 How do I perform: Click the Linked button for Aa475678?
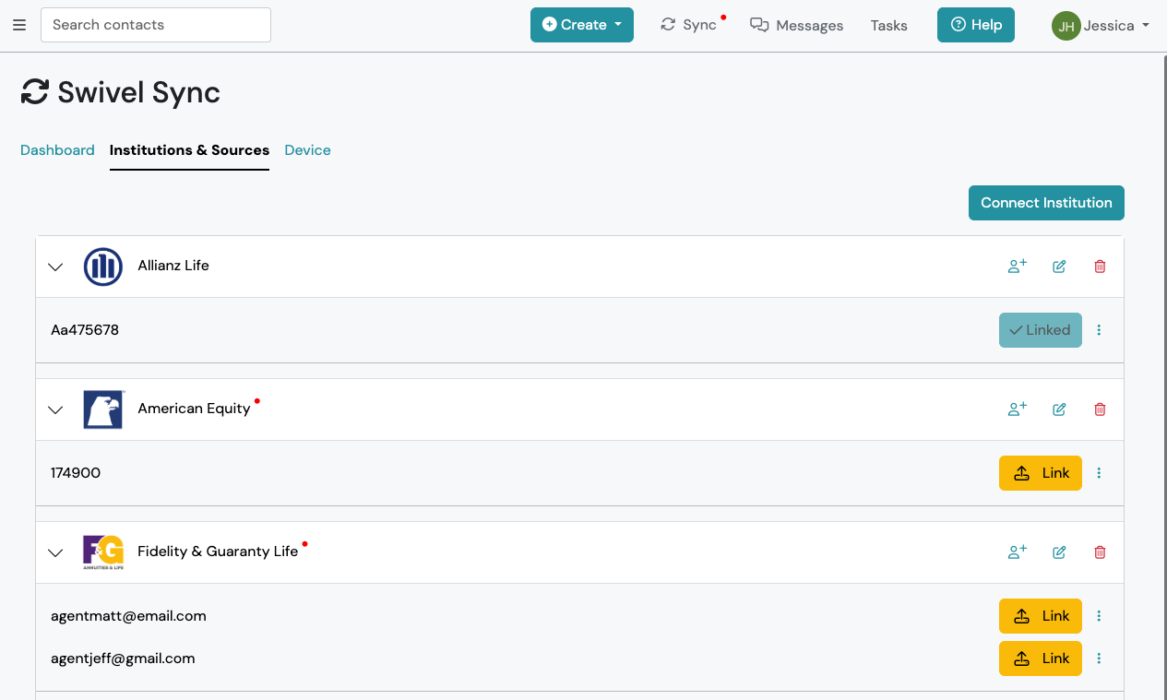coord(1041,330)
